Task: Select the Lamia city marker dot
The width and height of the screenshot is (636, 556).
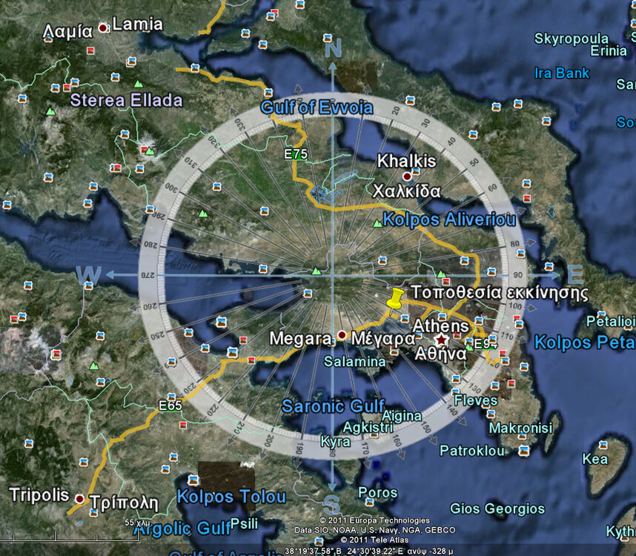Action: point(104,27)
